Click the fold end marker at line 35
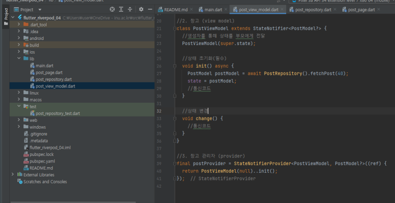 (x=175, y=133)
